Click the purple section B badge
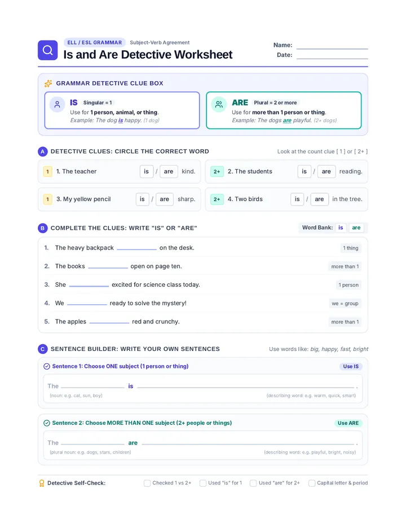The height and width of the screenshot is (525, 406). (x=43, y=228)
